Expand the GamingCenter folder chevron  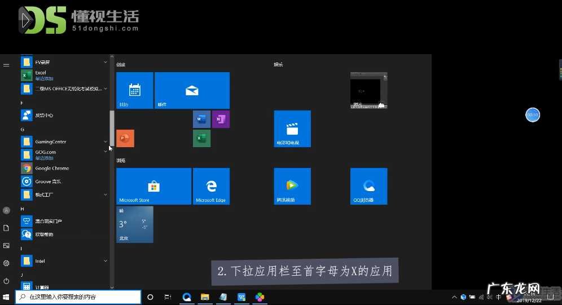tap(106, 142)
